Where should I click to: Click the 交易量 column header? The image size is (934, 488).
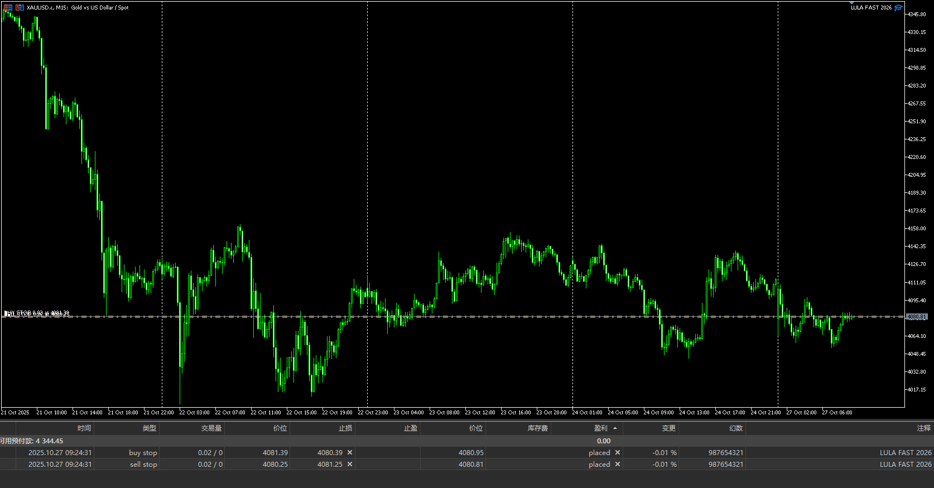pyautogui.click(x=211, y=428)
